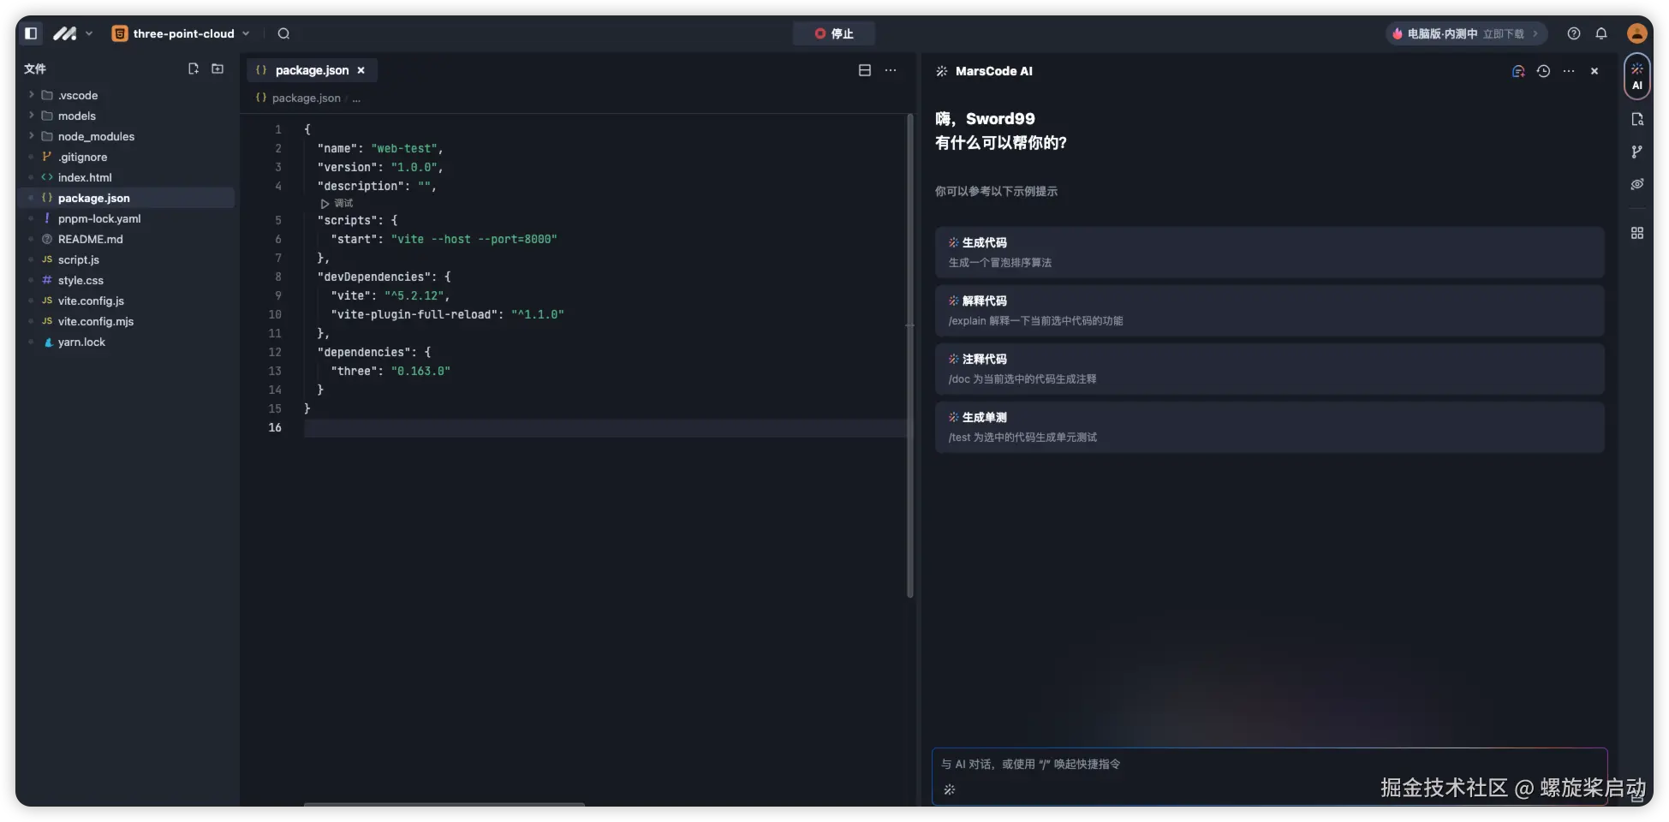The width and height of the screenshot is (1669, 822).
Task: Click the "web-test" name value
Action: point(404,148)
